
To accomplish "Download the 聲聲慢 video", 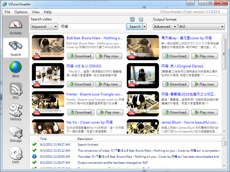I will [x=176, y=112].
